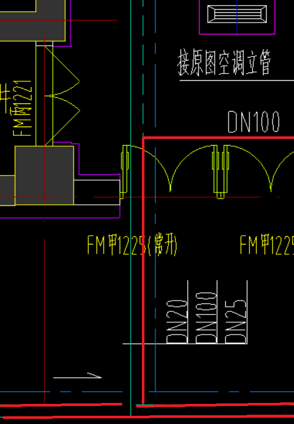Select the vertical DN100 pipe label
This screenshot has width=294, height=424.
pyautogui.click(x=206, y=317)
